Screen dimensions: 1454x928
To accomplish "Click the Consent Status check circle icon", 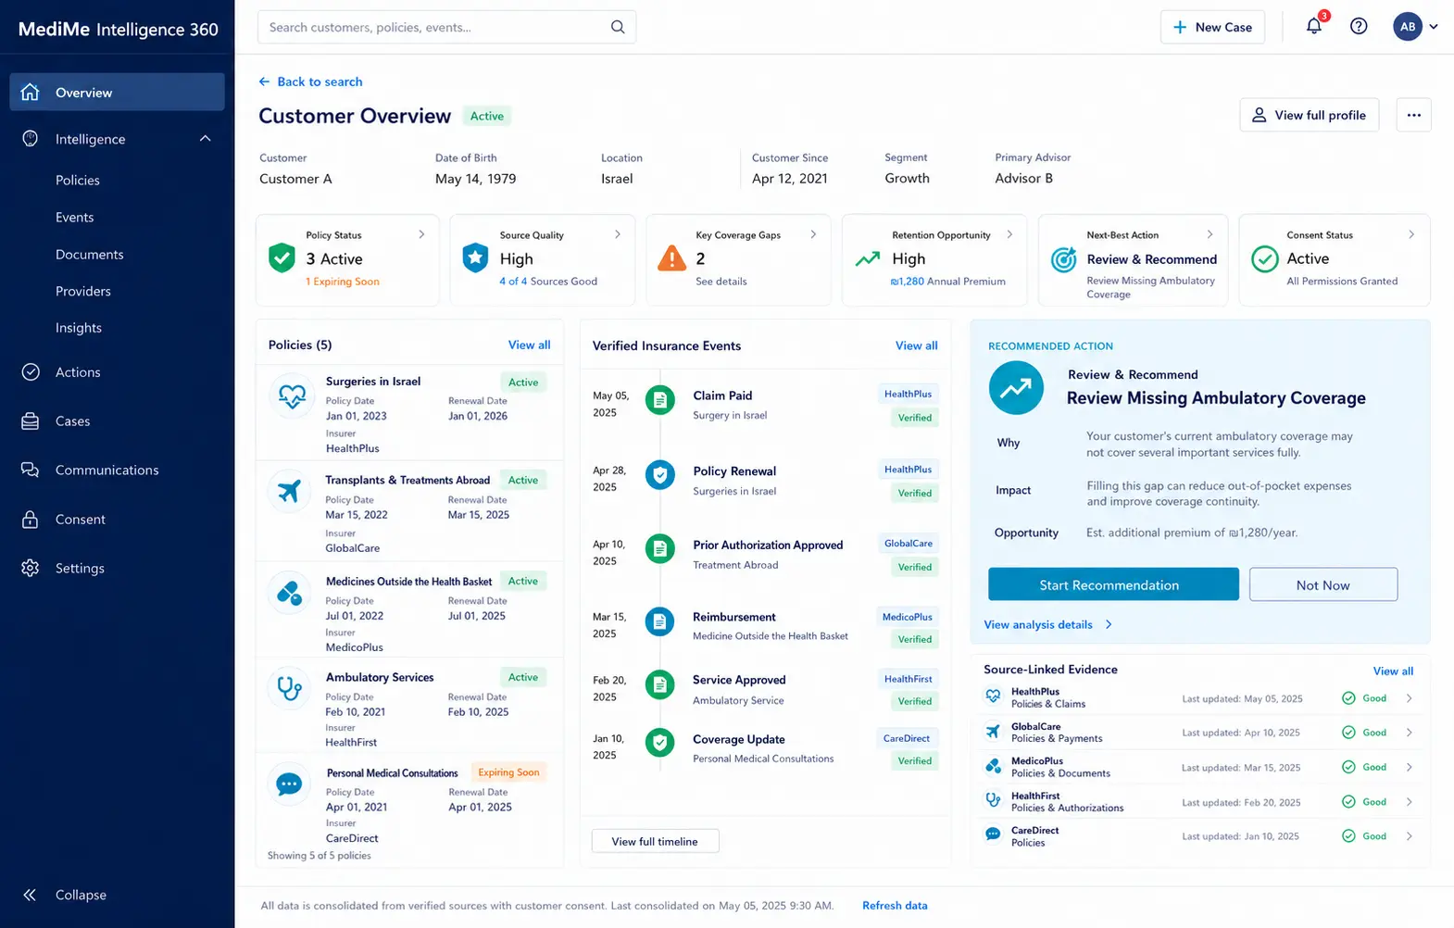I will (1264, 258).
